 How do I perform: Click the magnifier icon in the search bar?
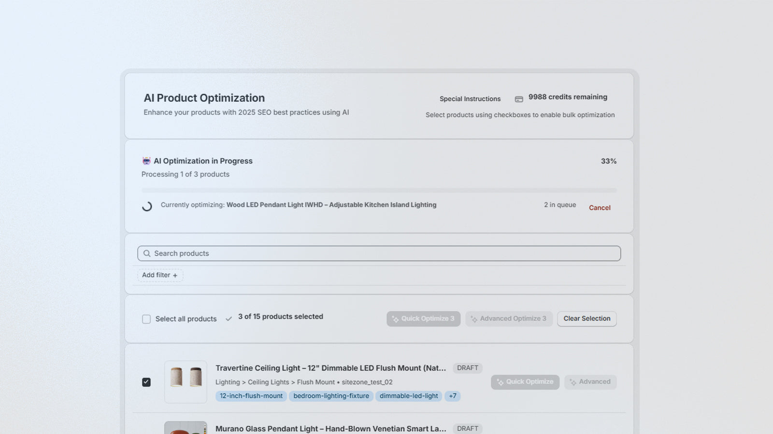[x=146, y=253]
